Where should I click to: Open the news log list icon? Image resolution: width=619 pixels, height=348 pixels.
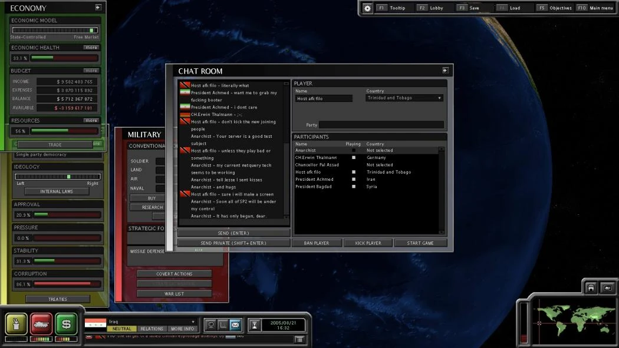coord(299,339)
